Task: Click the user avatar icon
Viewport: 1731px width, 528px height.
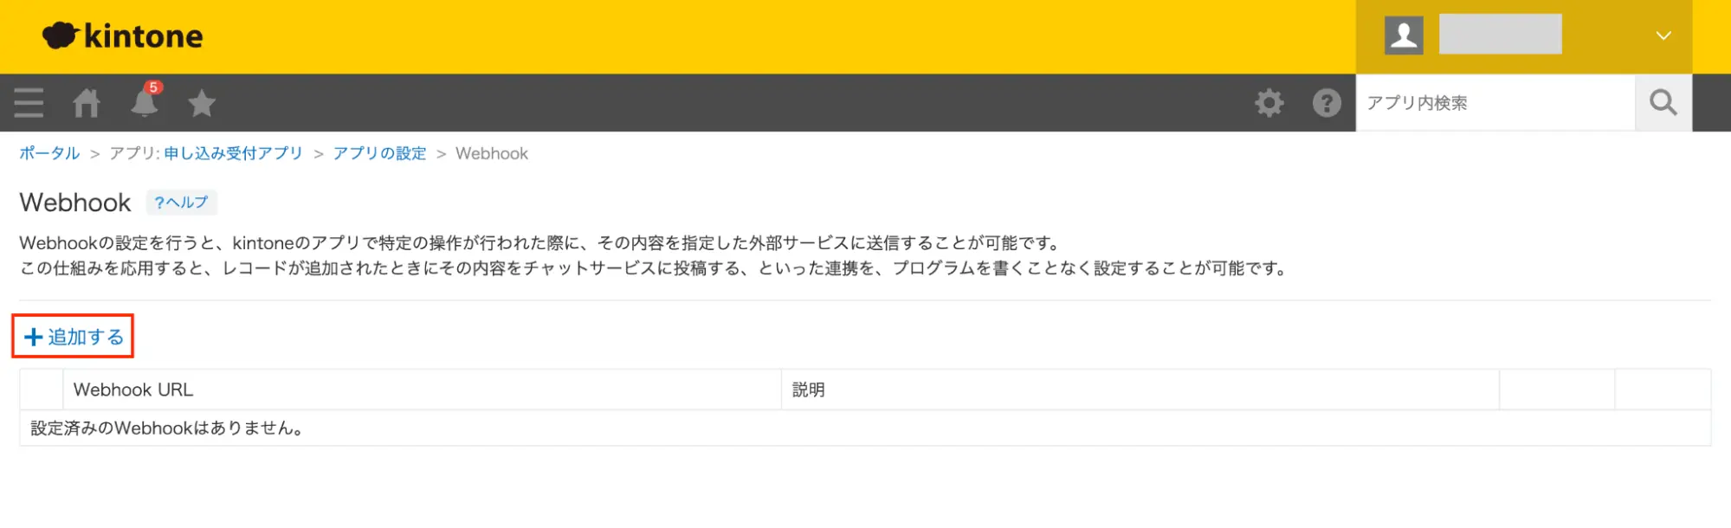Action: [1404, 36]
